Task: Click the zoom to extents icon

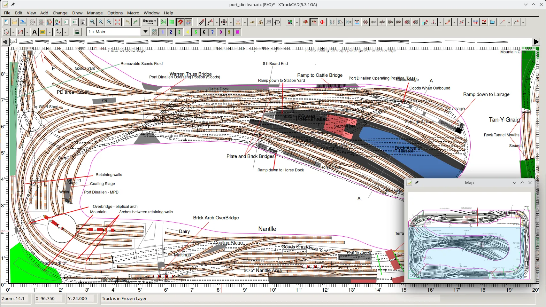Action: coord(118,22)
